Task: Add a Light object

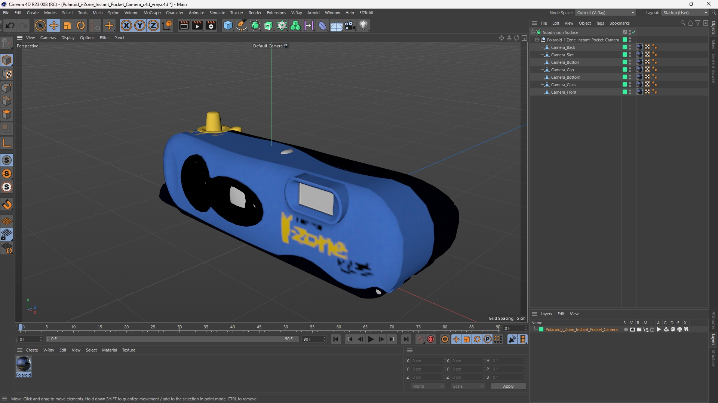Action: 363,25
